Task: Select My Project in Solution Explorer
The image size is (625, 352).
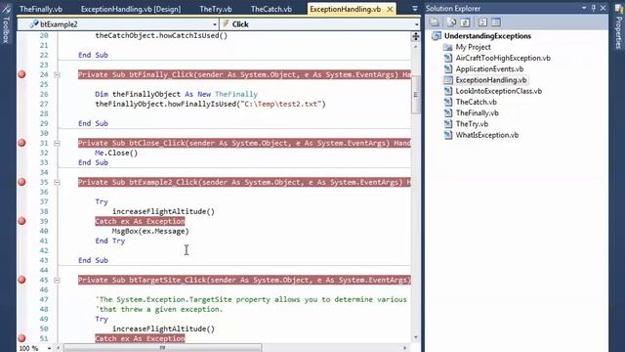Action: [473, 47]
